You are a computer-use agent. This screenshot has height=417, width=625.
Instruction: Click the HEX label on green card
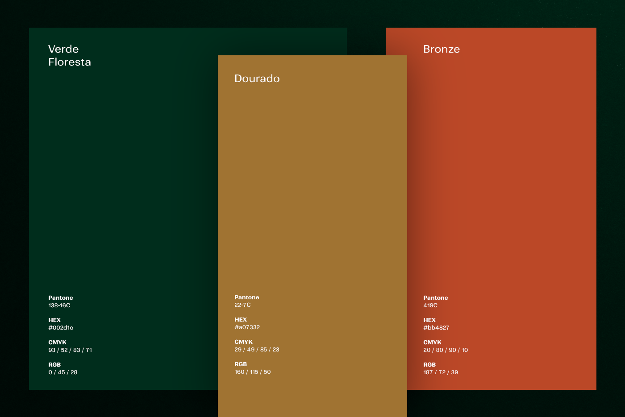pos(54,320)
